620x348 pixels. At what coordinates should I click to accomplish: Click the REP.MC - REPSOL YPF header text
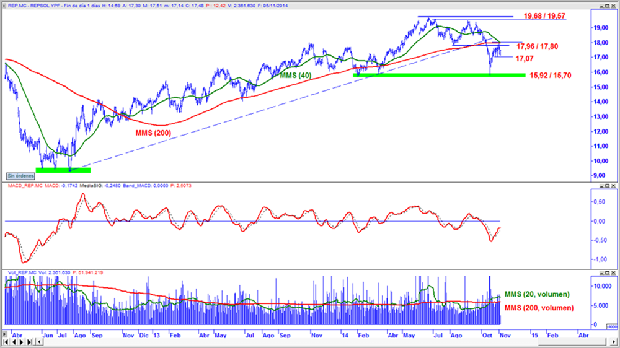tap(34, 6)
